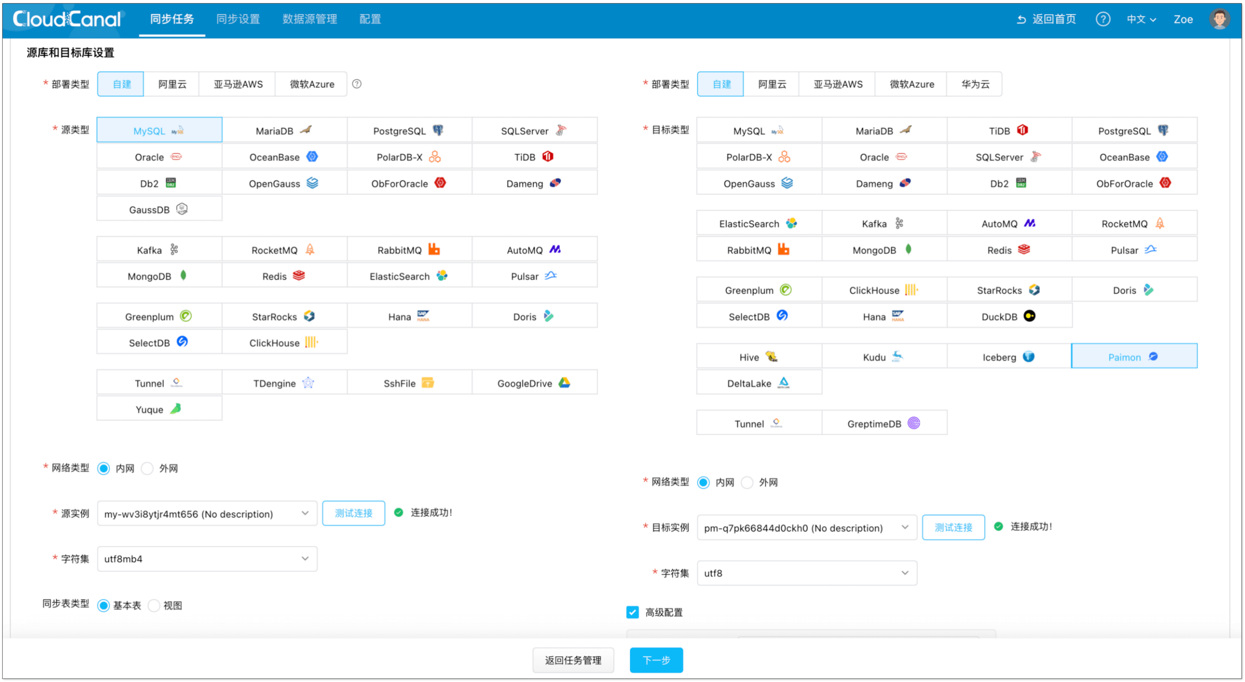Click Zoe user avatar
Viewport: 1245px width, 682px height.
point(1219,20)
